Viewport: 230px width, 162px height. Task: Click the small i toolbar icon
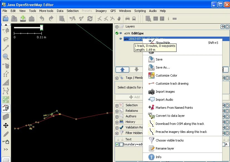(168, 19)
